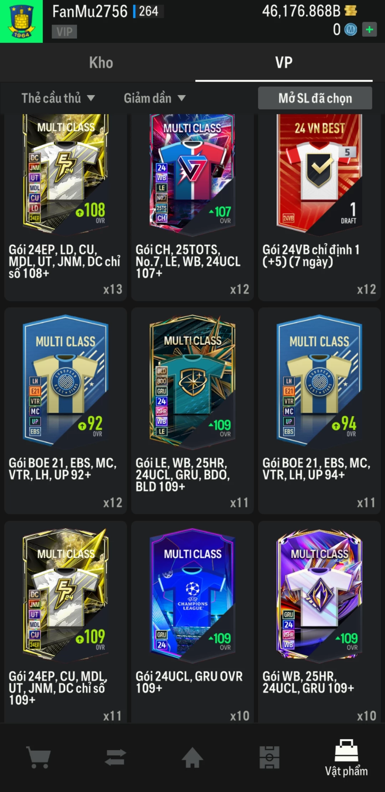385x792 pixels.
Task: Expand the Thẻ cầu thủ filter dropdown
Action: coord(58,98)
